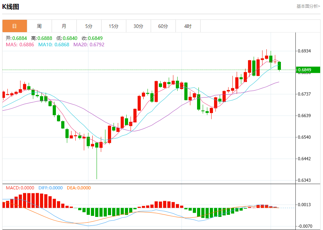Viewport: 323px width, 230px height.
Task: Click the 高:0.6888 high price value
Action: tap(42, 38)
